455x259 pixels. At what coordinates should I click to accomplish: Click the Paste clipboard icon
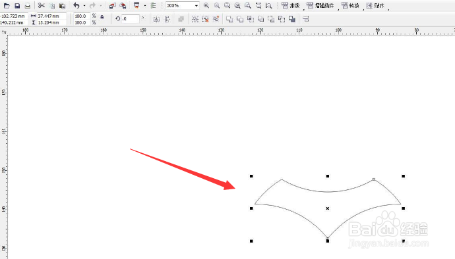pyautogui.click(x=63, y=5)
